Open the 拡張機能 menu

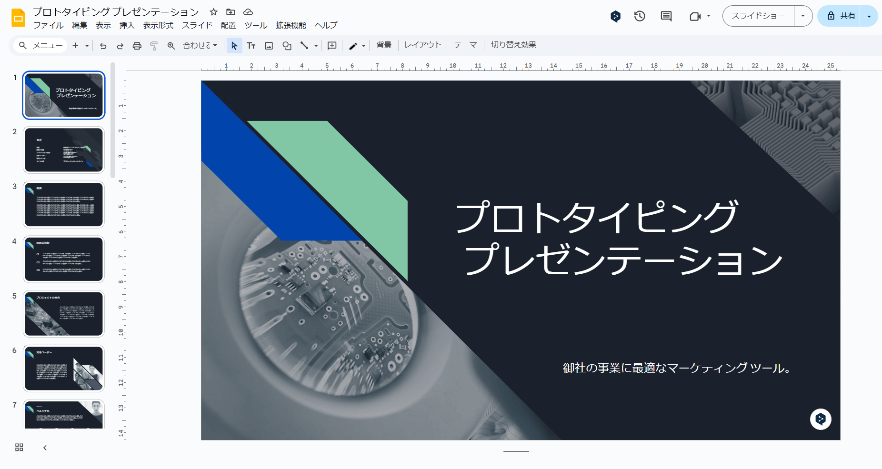tap(291, 25)
